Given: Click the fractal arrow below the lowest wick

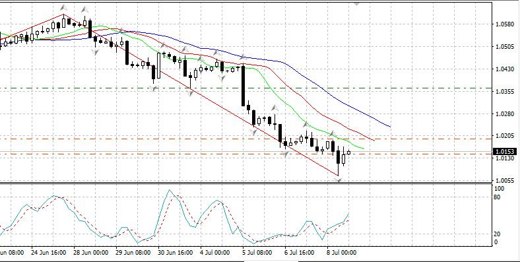Looking at the screenshot, I should click(x=338, y=180).
